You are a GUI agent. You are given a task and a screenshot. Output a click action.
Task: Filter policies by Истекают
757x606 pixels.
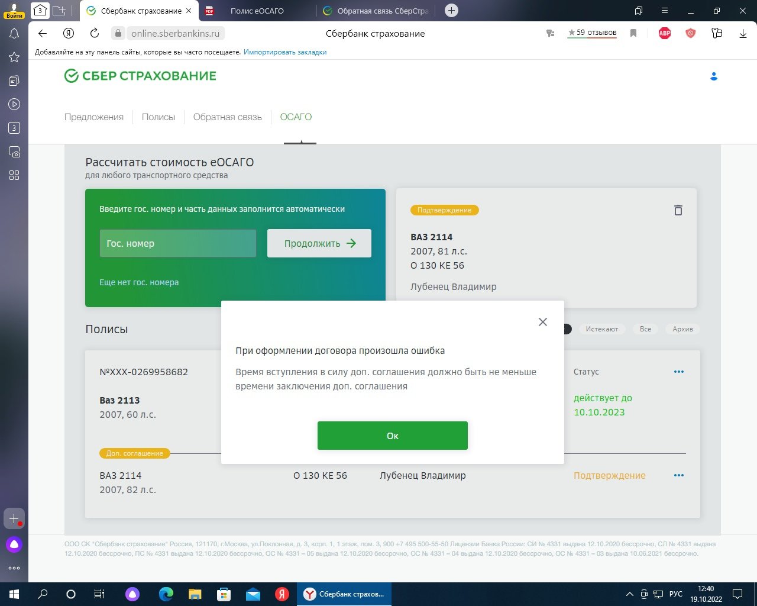pos(602,329)
